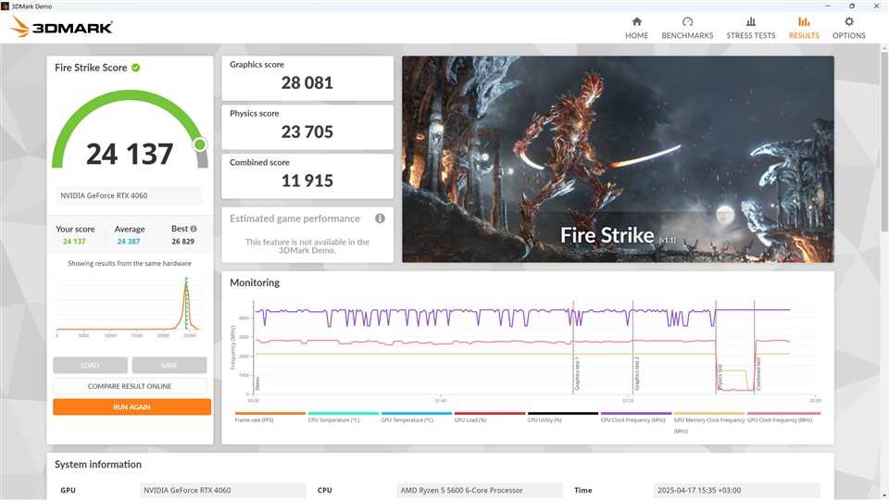
Task: Open Options using the gear icon
Action: pyautogui.click(x=848, y=22)
